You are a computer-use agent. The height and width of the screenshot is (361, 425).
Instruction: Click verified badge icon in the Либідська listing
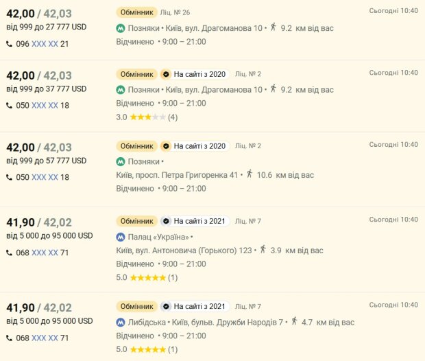(165, 306)
